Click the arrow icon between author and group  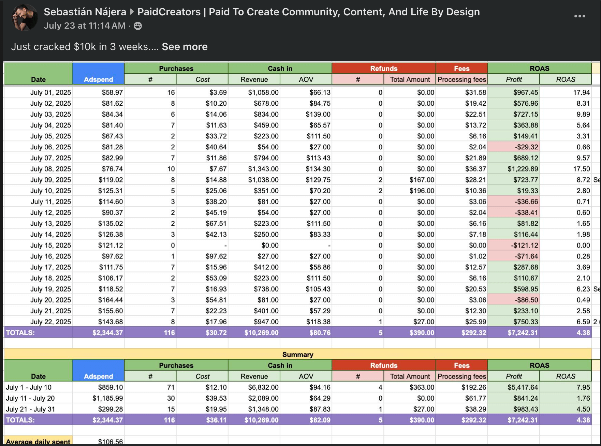pyautogui.click(x=132, y=12)
